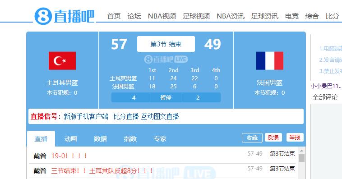Go to 论坛 in navigation
The height and width of the screenshot is (179, 342).
click(x=134, y=16)
